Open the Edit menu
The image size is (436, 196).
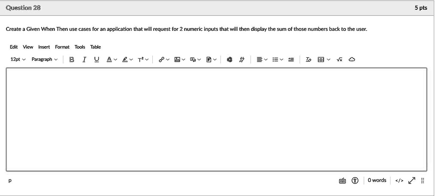tap(14, 47)
